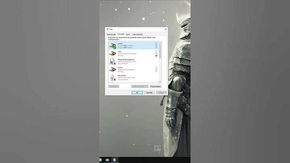
Task: Select the Linha Elgato Sound Capture icon
Action: (112, 70)
